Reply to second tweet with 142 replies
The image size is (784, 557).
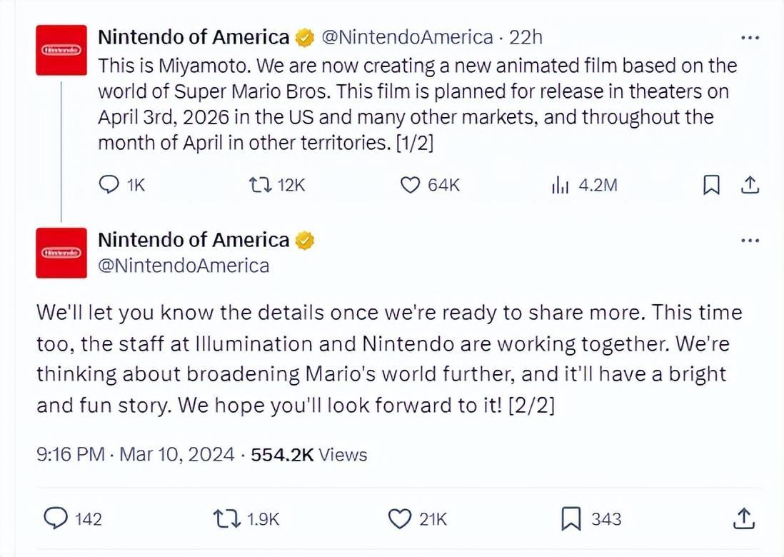coord(56,518)
